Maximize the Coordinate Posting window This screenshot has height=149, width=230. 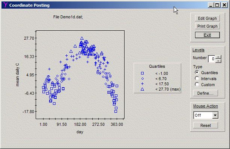(217, 5)
